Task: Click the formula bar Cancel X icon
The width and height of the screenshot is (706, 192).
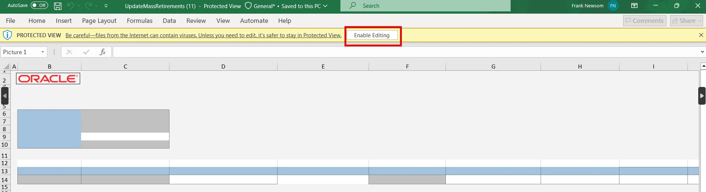Action: click(69, 52)
